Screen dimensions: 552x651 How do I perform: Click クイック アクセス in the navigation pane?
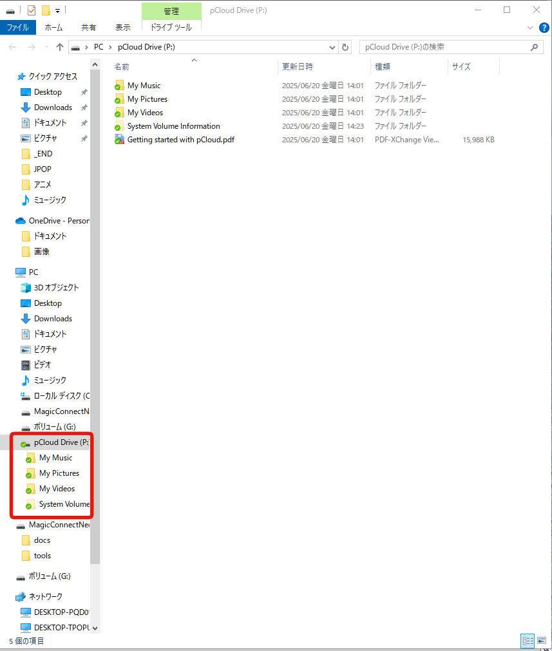53,77
